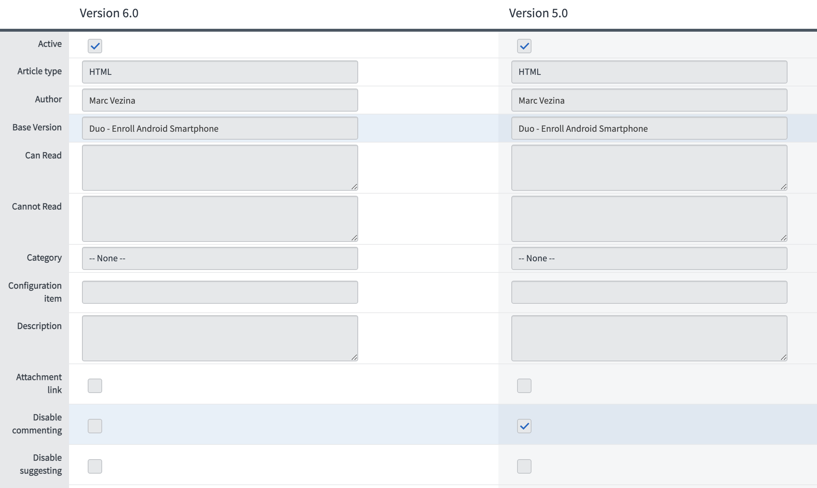Open the Category selector showing None in Version 6.0
Viewport: 817px width, 488px height.
(x=220, y=258)
